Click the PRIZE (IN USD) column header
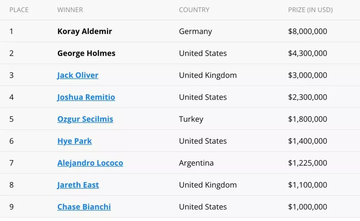Image resolution: width=360 pixels, height=221 pixels. (310, 10)
